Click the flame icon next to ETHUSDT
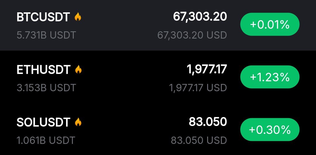This screenshot has width=316, height=155. pyautogui.click(x=78, y=70)
